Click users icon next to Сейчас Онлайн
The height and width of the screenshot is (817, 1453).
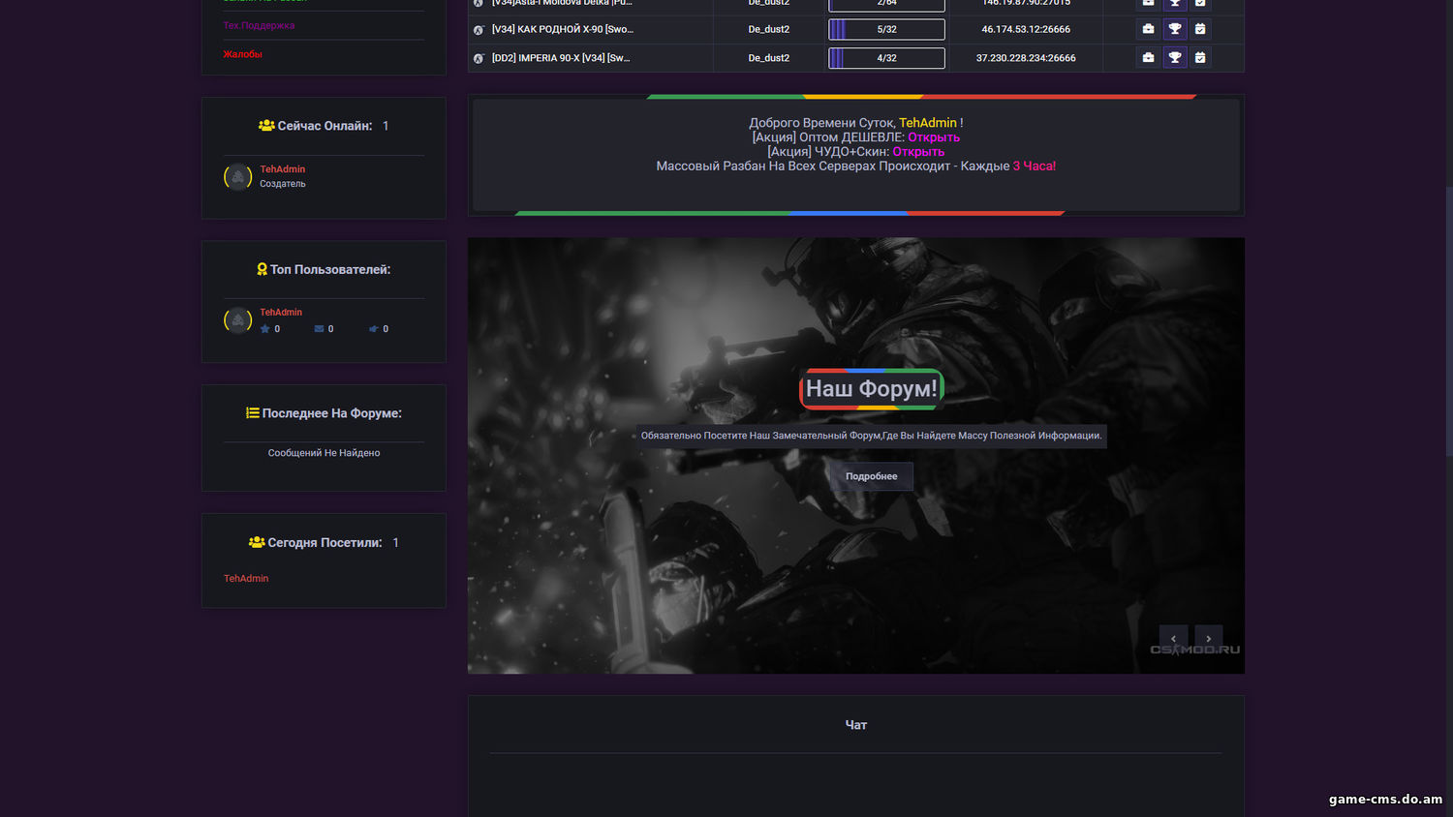(x=266, y=126)
